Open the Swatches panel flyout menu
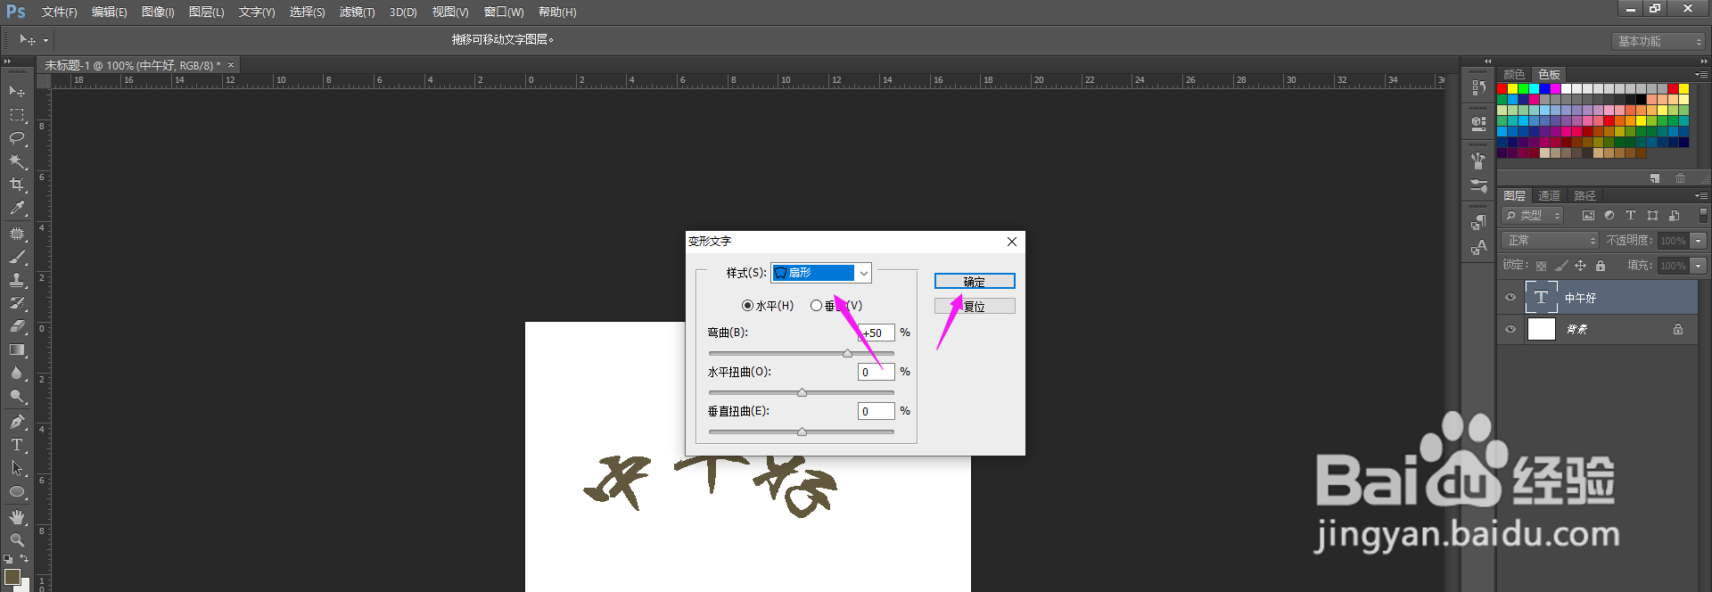This screenshot has width=1712, height=592. 1700,74
